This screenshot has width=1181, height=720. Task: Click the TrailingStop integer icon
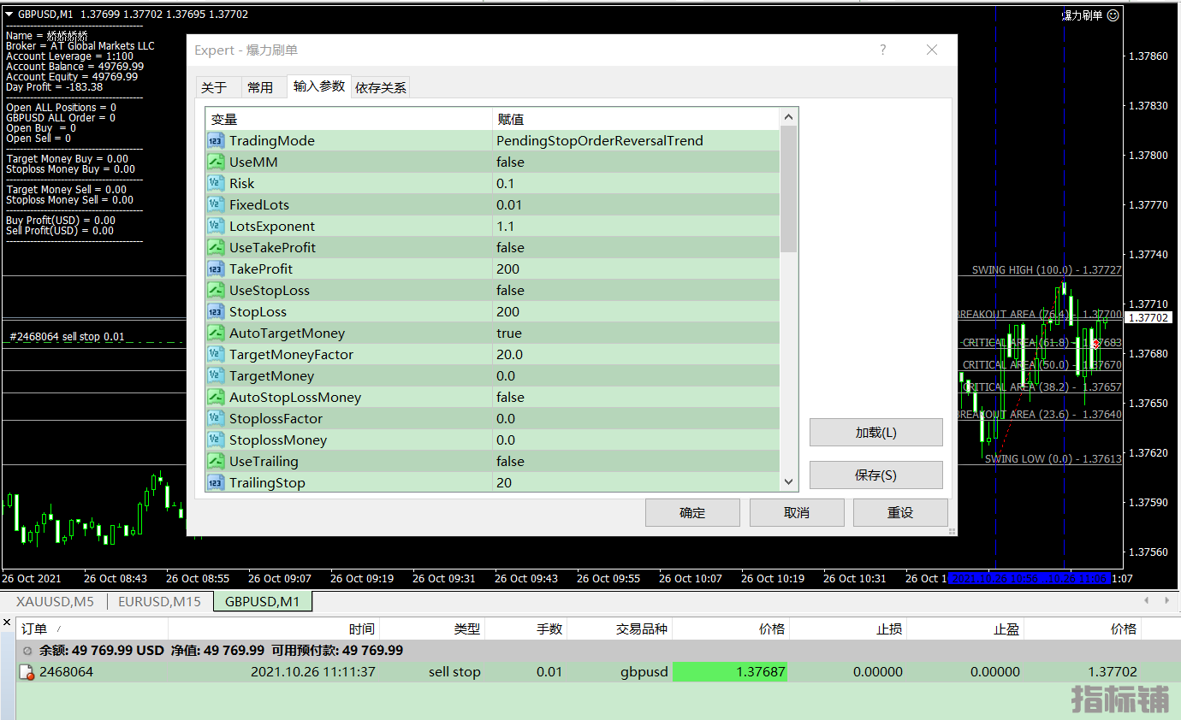(216, 483)
